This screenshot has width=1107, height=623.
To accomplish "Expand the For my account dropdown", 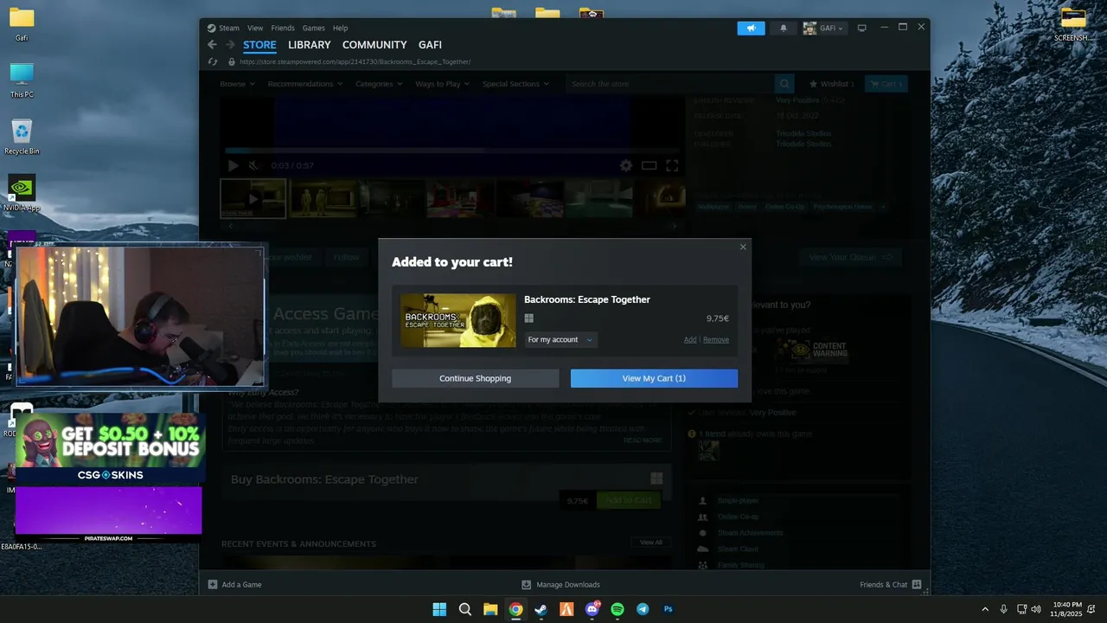I will (x=560, y=340).
